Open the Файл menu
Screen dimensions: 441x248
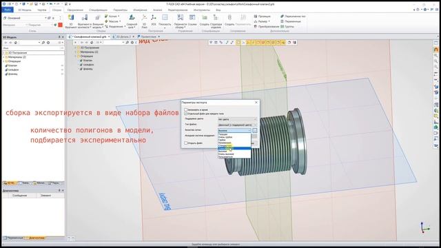(x=8, y=10)
